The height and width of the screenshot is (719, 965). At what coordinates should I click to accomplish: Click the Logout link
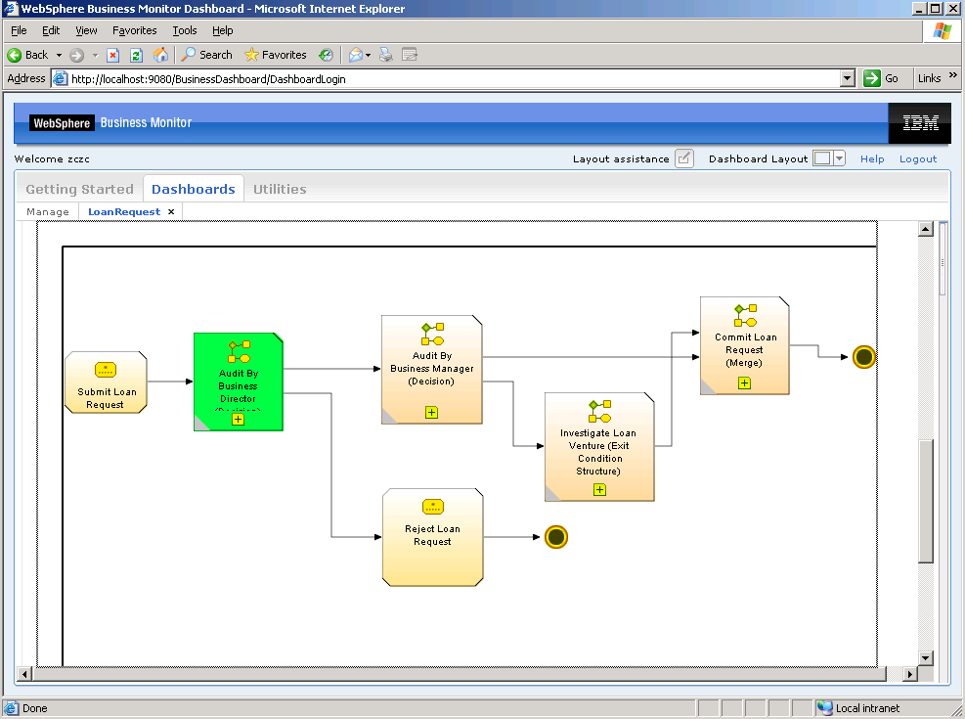918,158
